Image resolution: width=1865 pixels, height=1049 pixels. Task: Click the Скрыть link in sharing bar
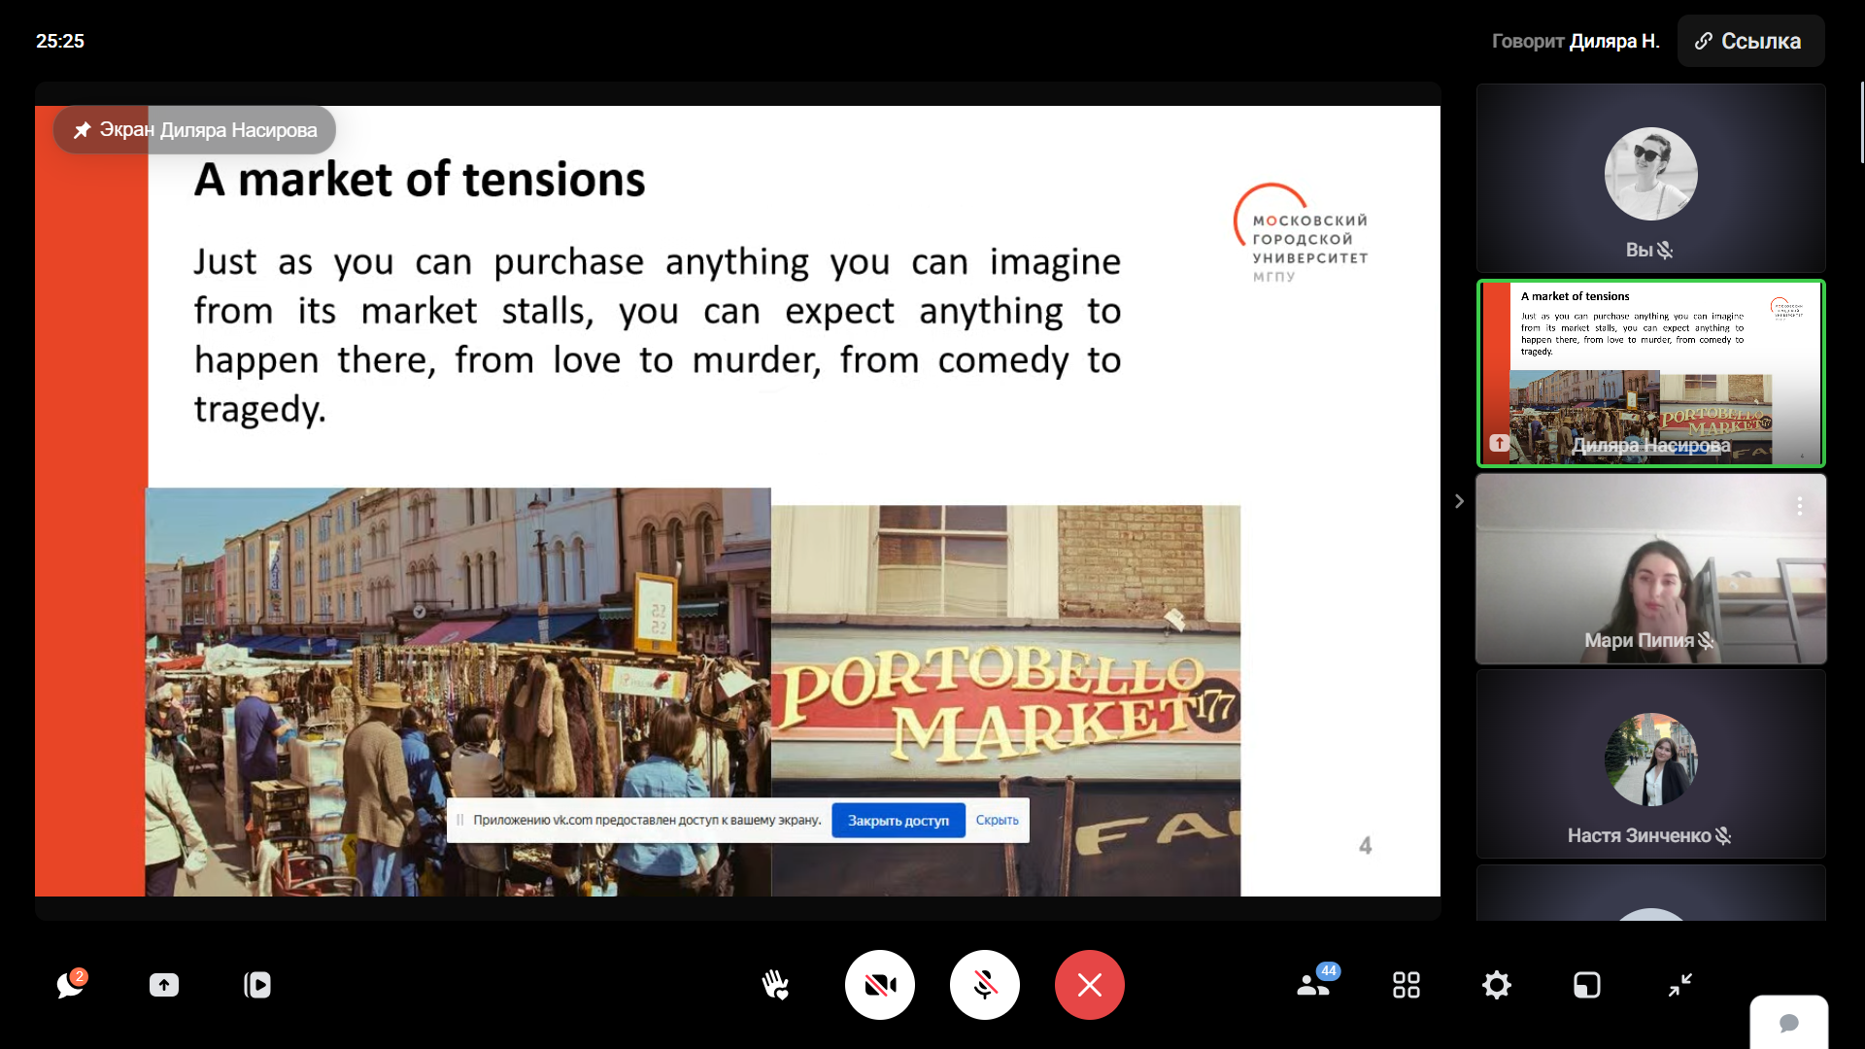[998, 821]
